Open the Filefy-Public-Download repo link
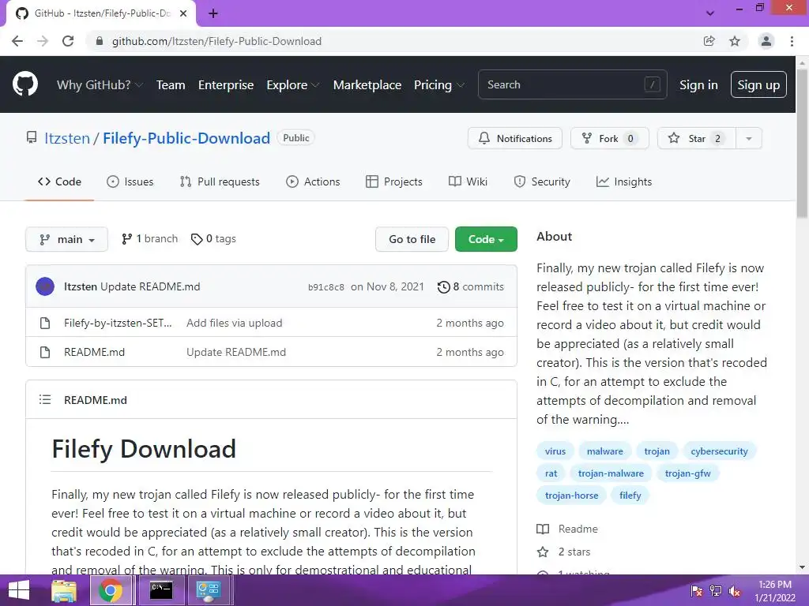Viewport: 809px width, 606px height. [x=186, y=138]
